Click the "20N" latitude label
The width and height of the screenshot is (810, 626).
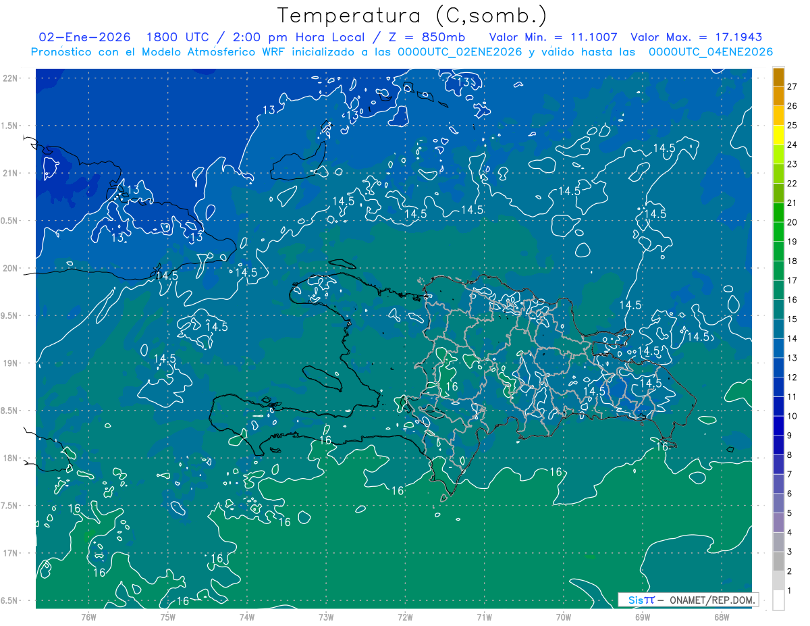(x=11, y=268)
